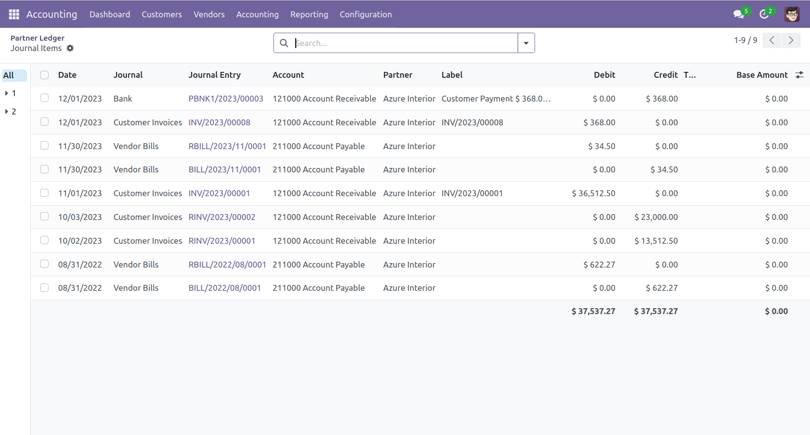The image size is (810, 435).
Task: Focus the Search input field
Action: (x=404, y=43)
